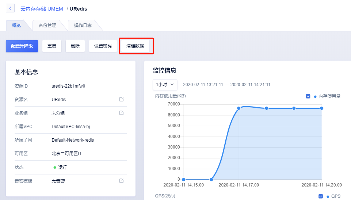Open the 1小时 time range dropdown
The height and width of the screenshot is (200, 351).
(165, 85)
